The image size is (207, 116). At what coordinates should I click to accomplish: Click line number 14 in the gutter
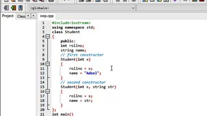click(42, 82)
